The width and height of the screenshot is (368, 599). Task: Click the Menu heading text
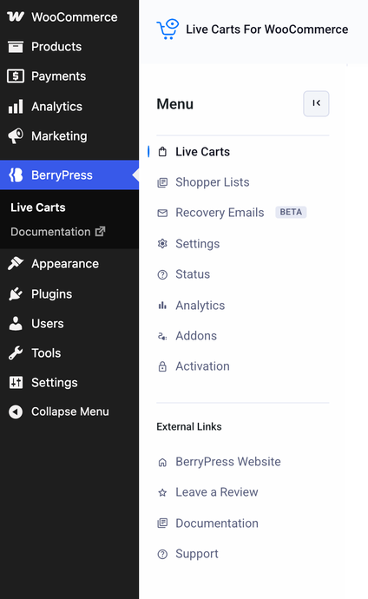(174, 104)
